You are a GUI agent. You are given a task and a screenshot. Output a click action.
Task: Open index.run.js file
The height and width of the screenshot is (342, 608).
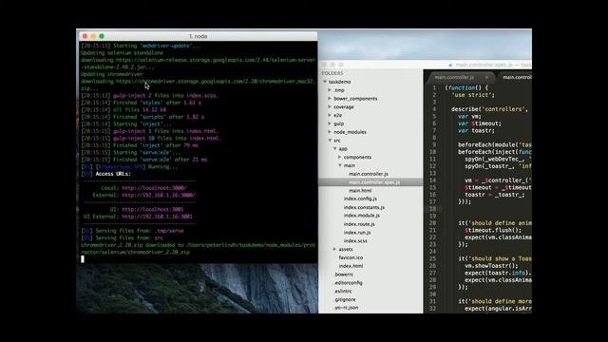(357, 232)
